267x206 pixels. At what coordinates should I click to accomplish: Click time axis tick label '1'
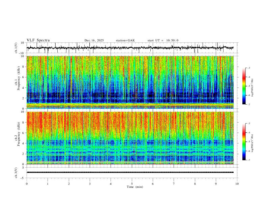pyautogui.click(x=48, y=184)
